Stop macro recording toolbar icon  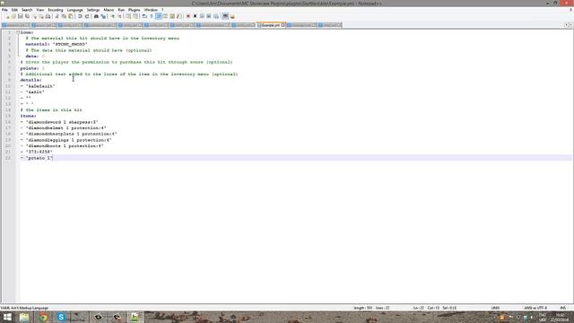tap(196, 16)
